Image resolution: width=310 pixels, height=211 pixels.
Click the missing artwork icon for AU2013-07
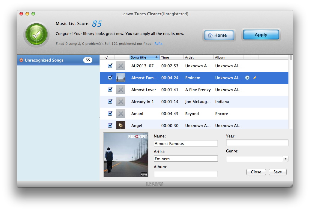point(121,66)
